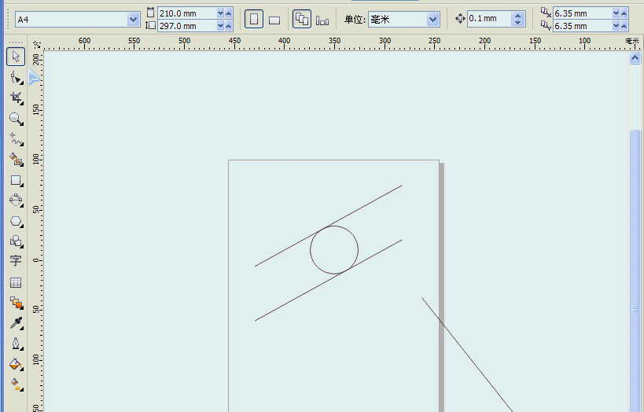The image size is (644, 412).
Task: Set page to portrait orientation
Action: [254, 20]
